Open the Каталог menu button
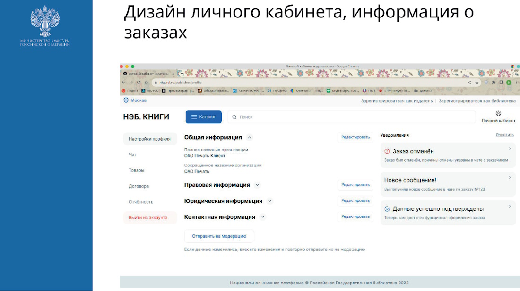 coord(203,117)
